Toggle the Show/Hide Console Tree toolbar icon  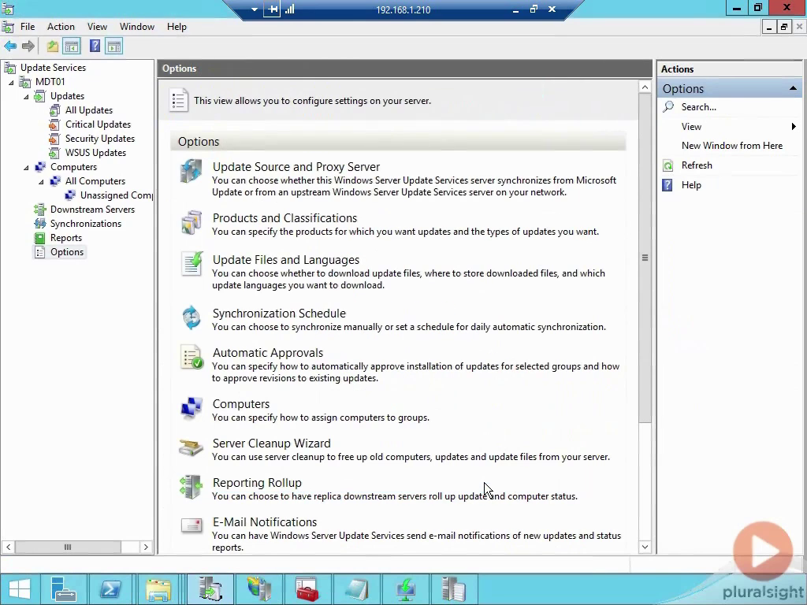point(72,46)
